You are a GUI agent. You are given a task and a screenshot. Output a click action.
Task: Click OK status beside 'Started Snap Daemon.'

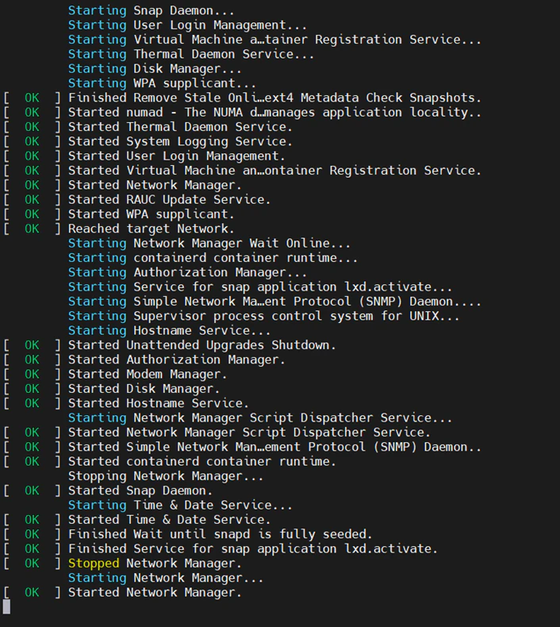[x=32, y=490]
